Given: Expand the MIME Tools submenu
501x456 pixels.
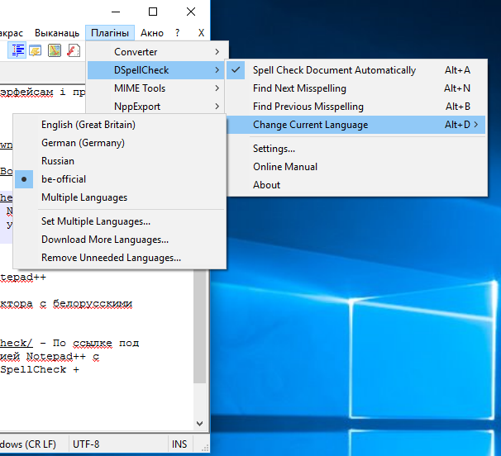Looking at the screenshot, I should click(x=140, y=88).
